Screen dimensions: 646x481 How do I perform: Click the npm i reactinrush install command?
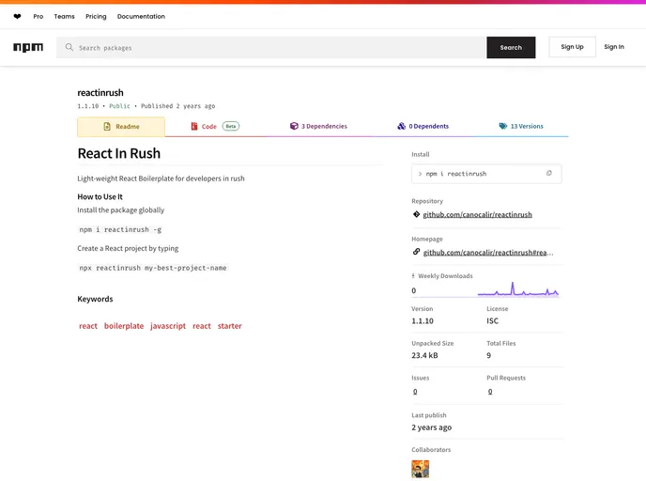456,174
